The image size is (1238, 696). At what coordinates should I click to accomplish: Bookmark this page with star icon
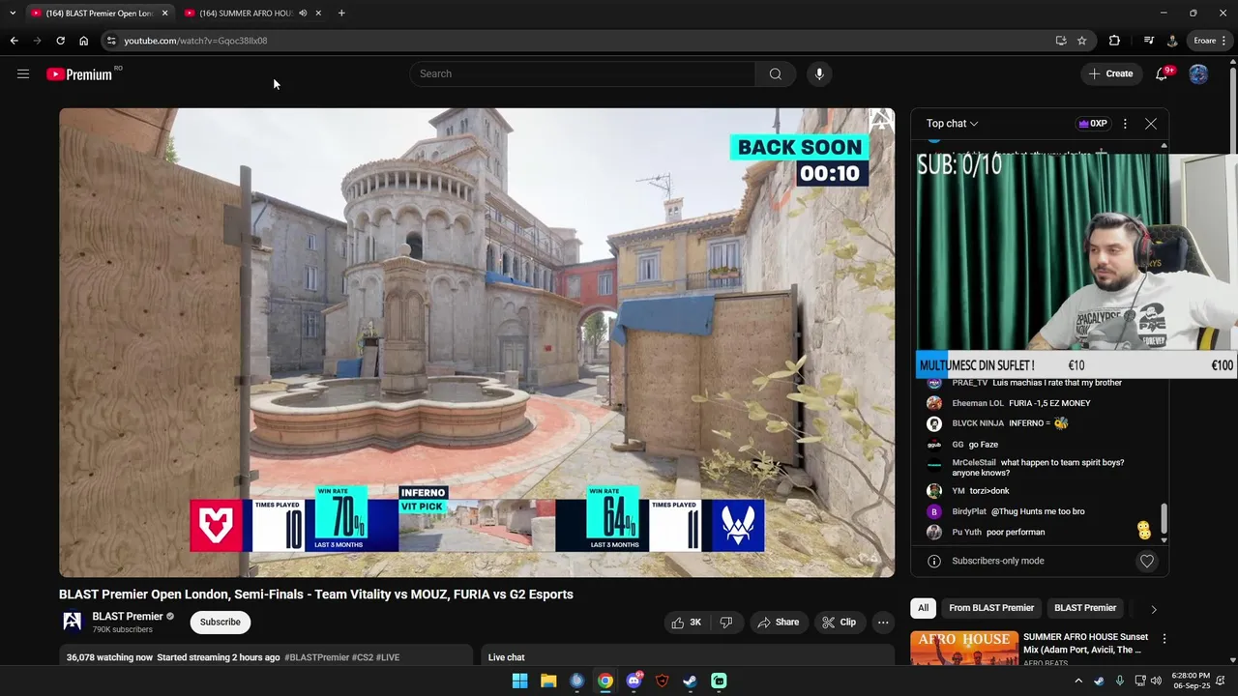click(1081, 41)
